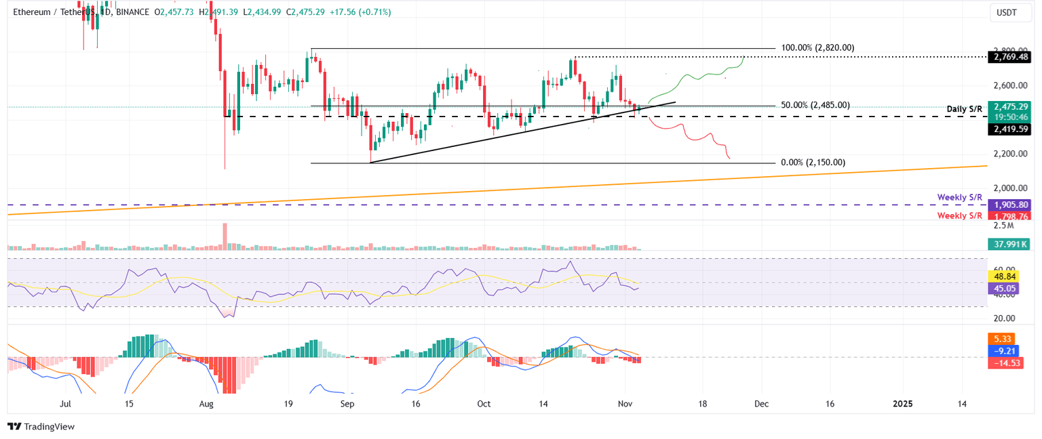Click the 18 date tick on time axis
1042x439 pixels.
point(702,403)
